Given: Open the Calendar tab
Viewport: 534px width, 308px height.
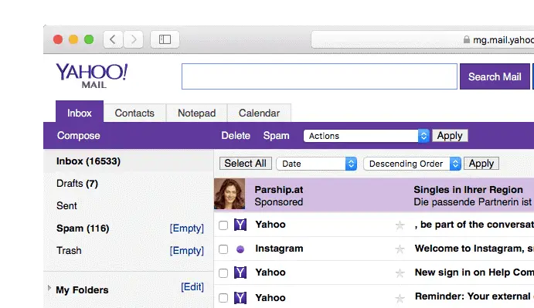Looking at the screenshot, I should 259,113.
